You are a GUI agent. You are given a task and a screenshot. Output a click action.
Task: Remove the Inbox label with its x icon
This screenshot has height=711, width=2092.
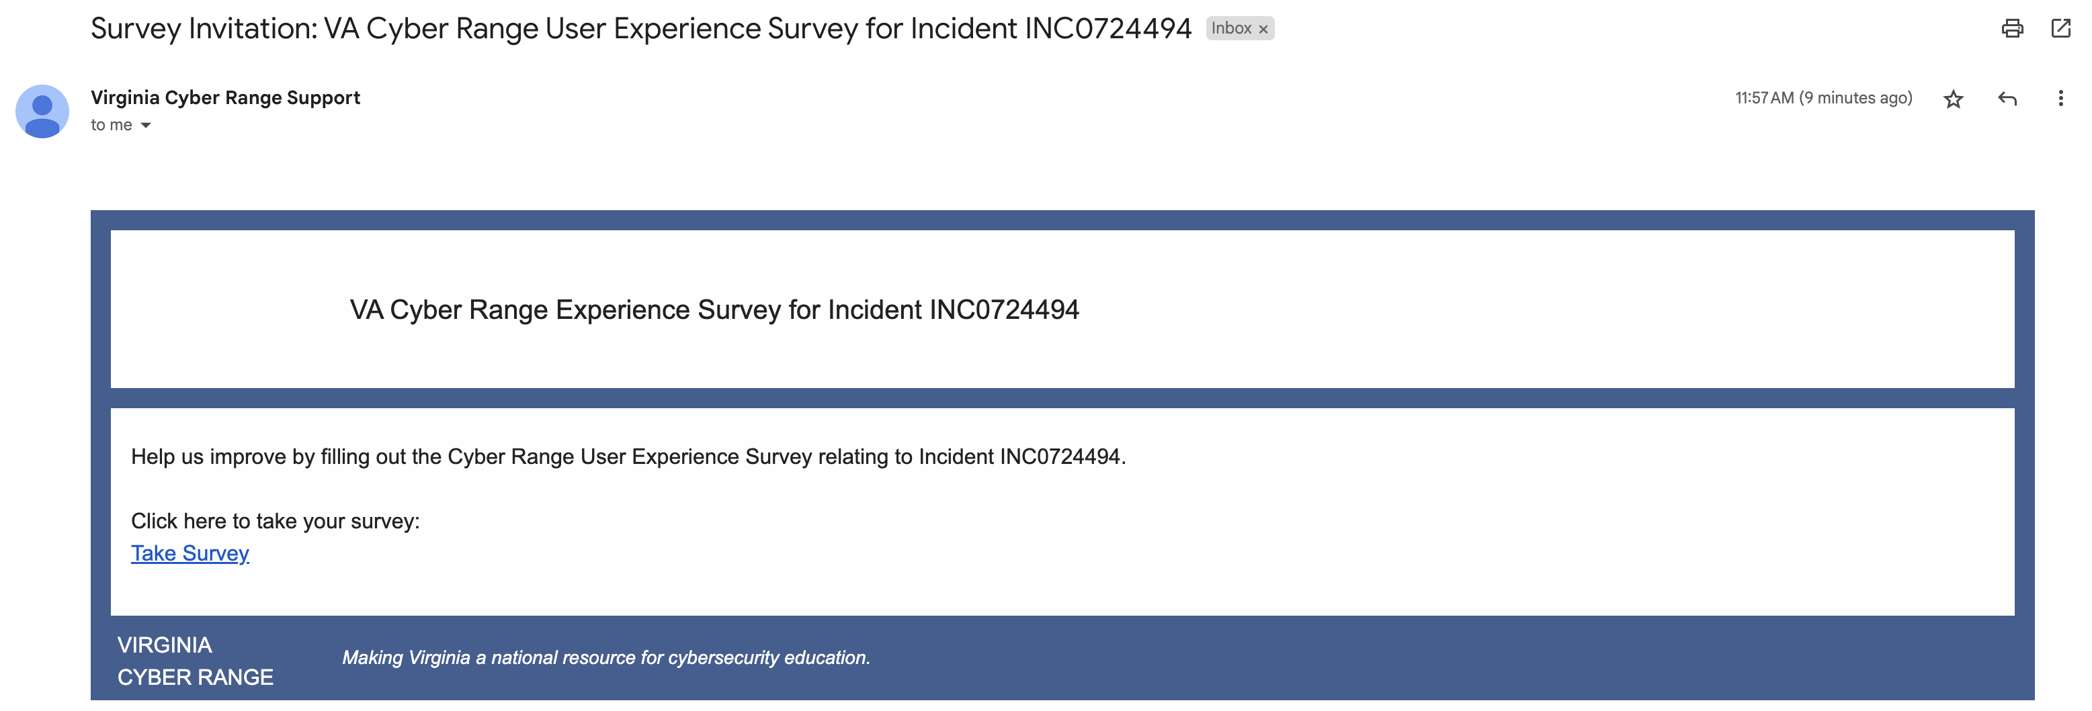[x=1263, y=30]
